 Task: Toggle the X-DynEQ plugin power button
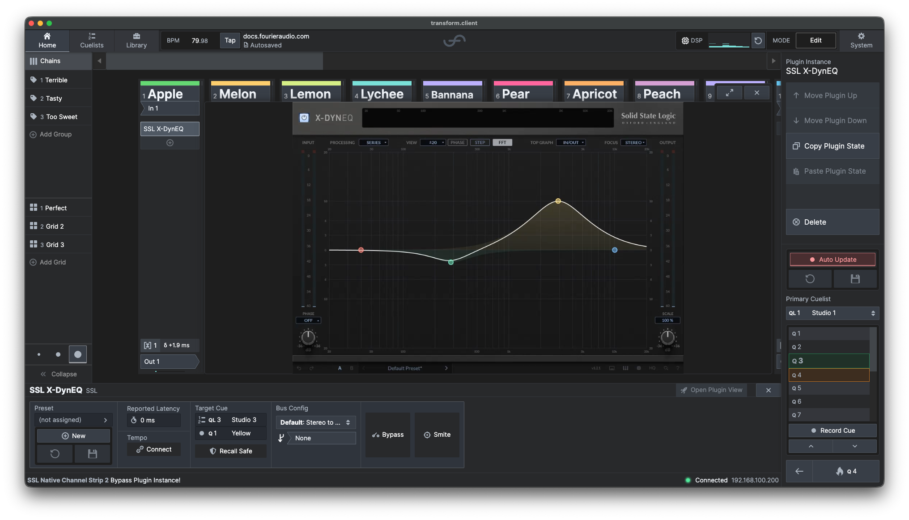[x=304, y=118]
